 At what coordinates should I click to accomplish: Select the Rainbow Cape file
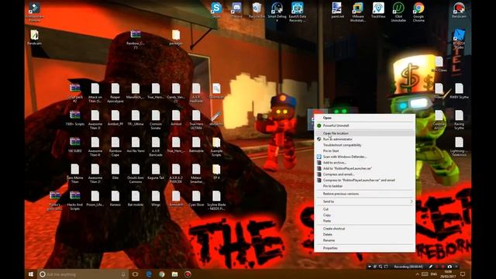[x=115, y=146]
